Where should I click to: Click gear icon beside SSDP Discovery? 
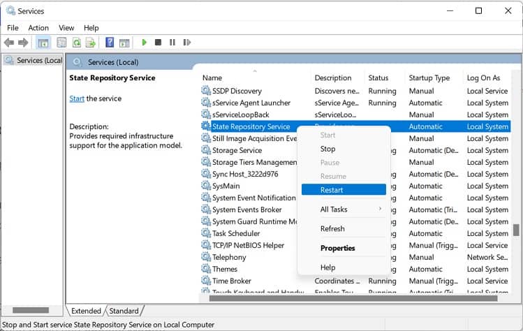206,90
